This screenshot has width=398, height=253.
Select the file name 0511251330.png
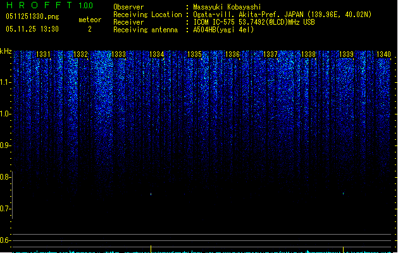32,16
